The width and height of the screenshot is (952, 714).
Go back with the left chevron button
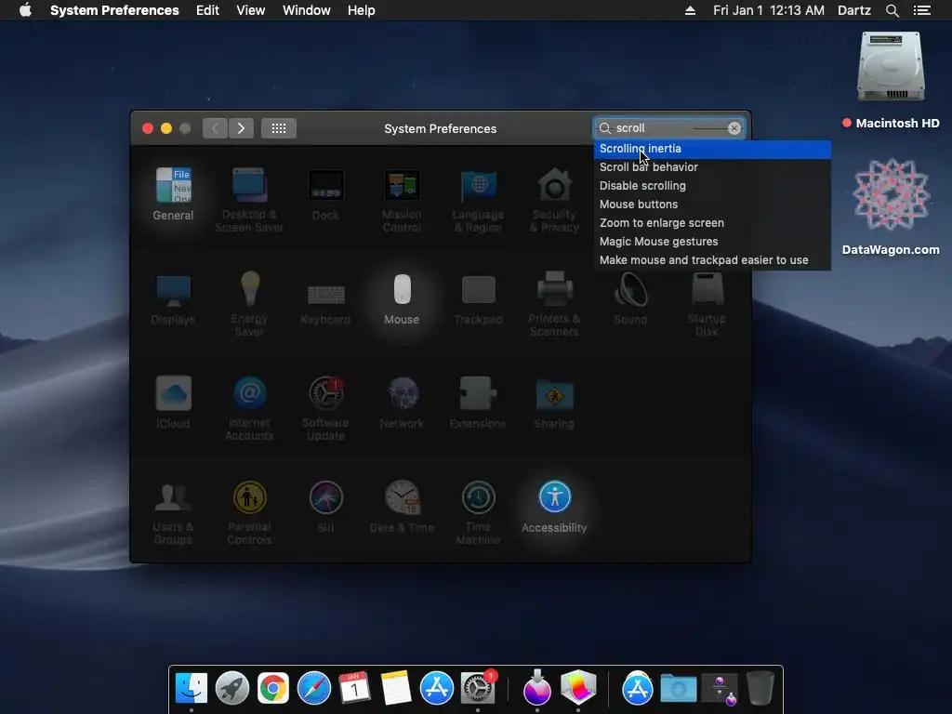click(215, 128)
